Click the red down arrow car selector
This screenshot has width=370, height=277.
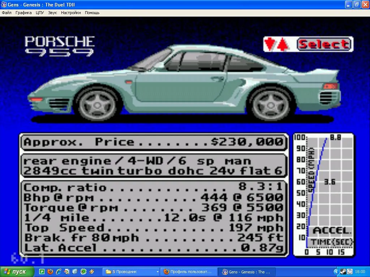tap(269, 44)
